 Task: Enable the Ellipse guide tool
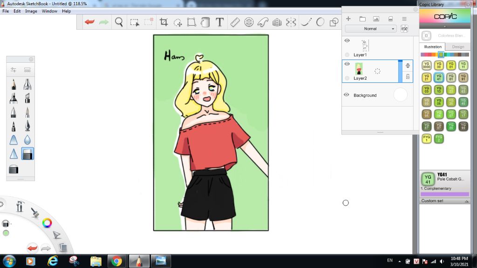(249, 22)
